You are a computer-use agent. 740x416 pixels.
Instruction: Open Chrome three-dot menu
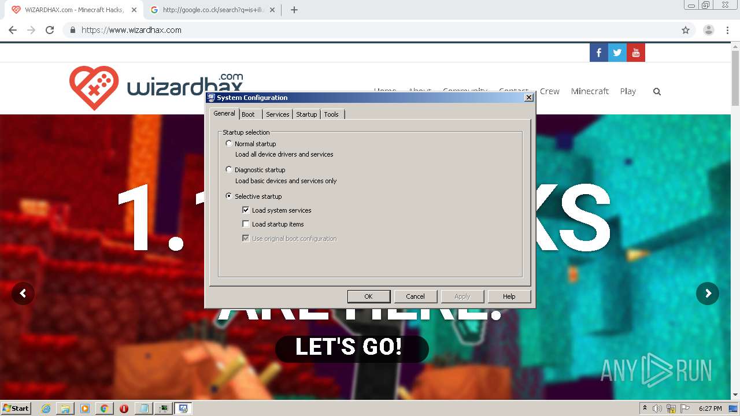728,30
